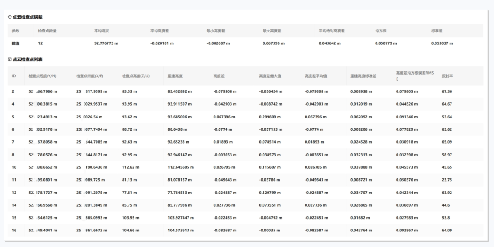Select checkpoint height 93.95 m

pyautogui.click(x=129, y=104)
